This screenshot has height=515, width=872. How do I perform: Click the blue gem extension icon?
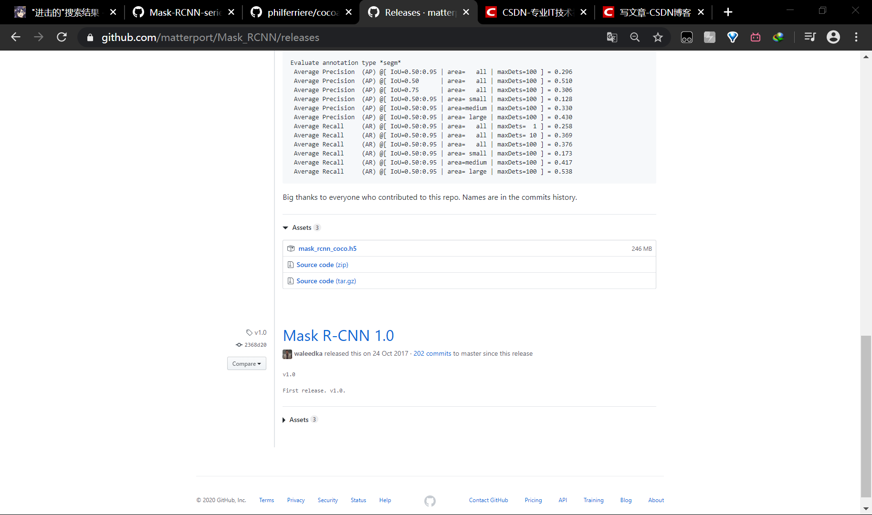[x=732, y=37]
